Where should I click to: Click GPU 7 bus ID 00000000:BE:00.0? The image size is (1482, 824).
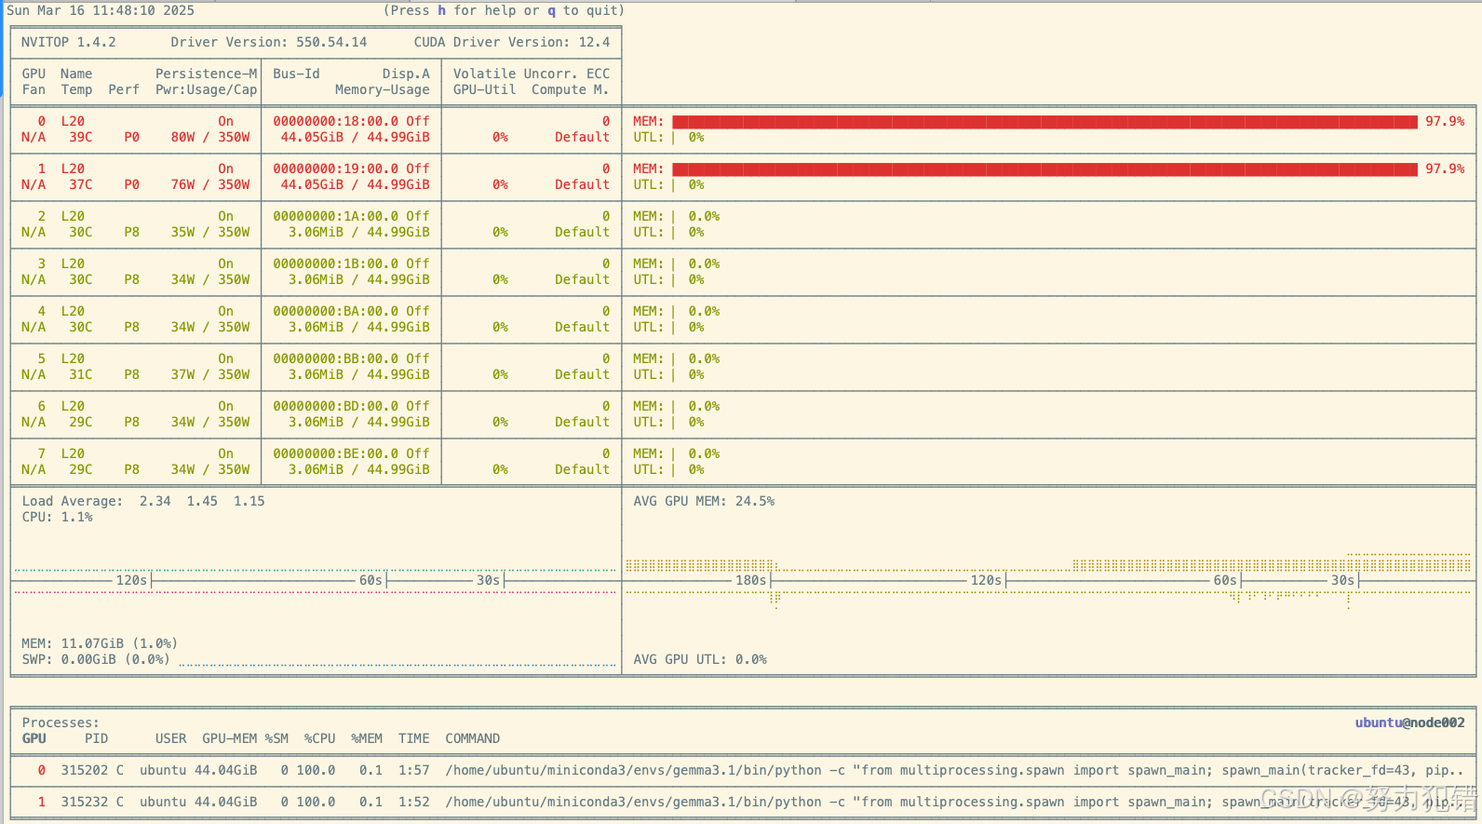pos(335,453)
